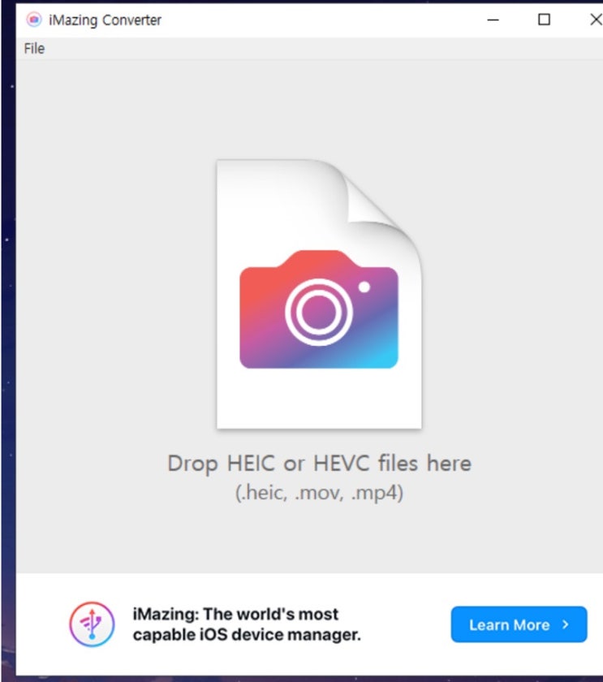This screenshot has width=603, height=682.
Task: Click the Learn More button
Action: [519, 624]
